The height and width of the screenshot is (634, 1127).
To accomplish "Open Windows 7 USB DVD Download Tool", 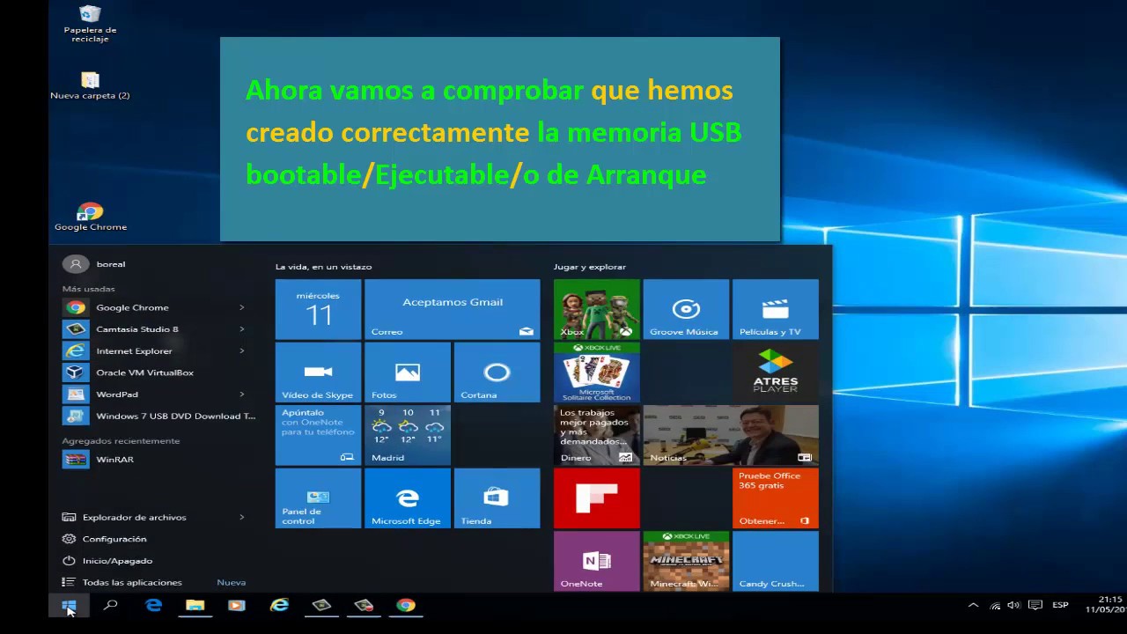I will click(159, 416).
